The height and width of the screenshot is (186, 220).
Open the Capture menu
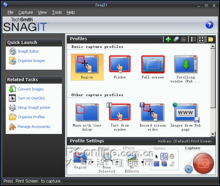coord(25,12)
